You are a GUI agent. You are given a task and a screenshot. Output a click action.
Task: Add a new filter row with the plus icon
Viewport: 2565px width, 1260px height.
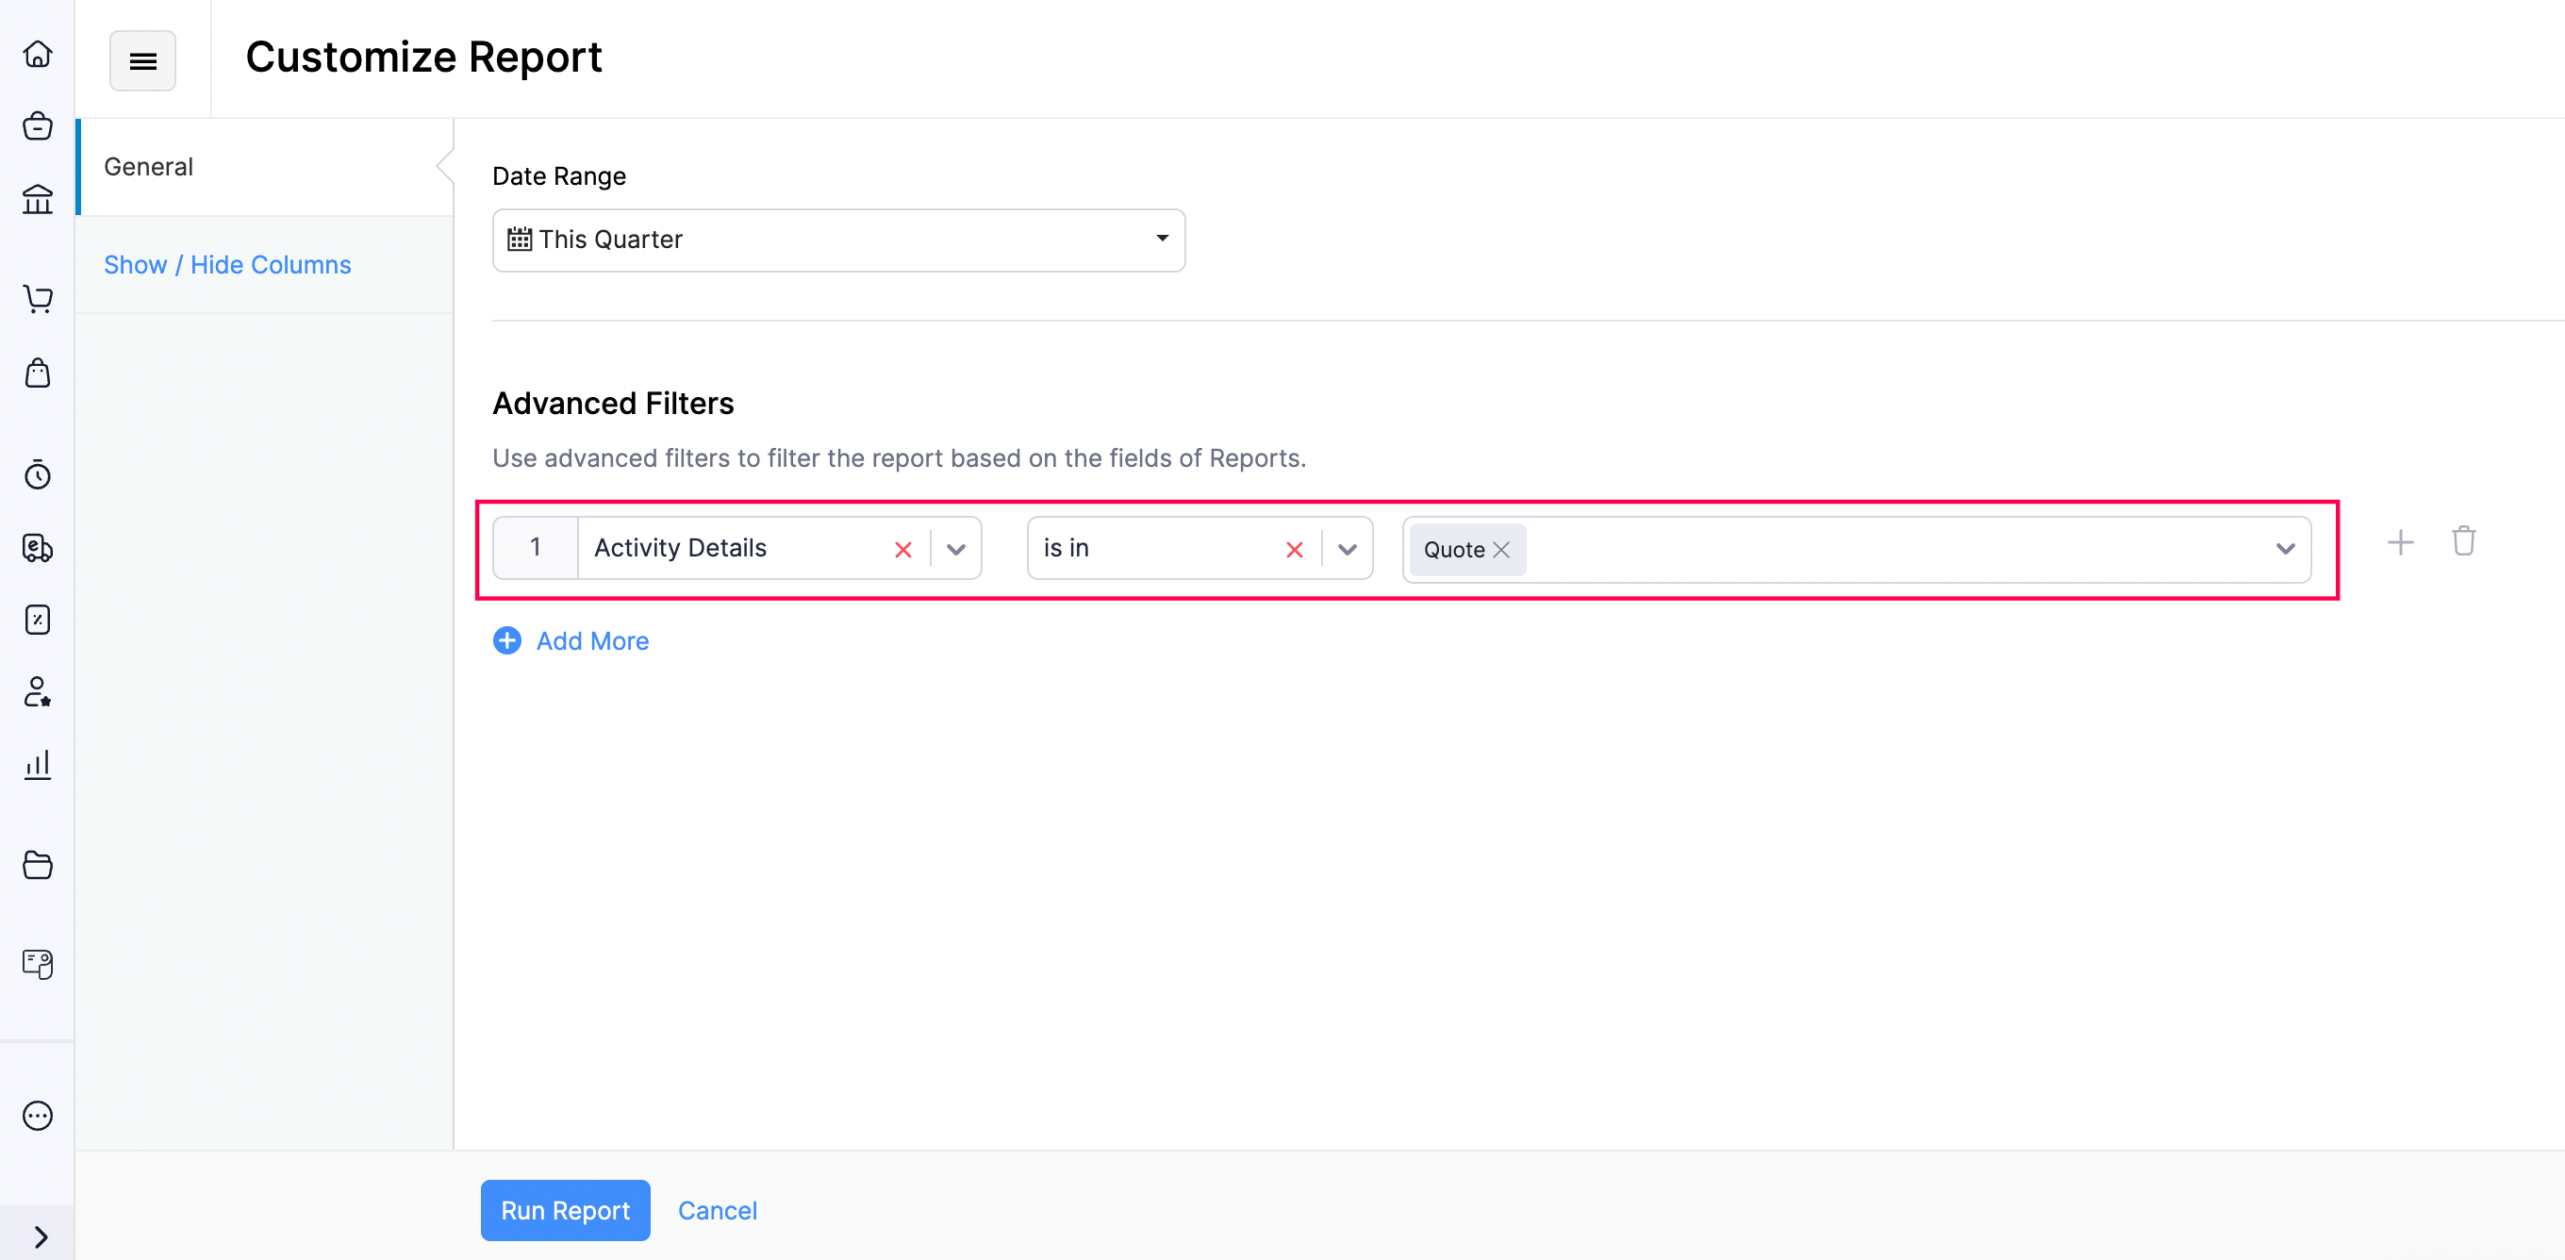click(x=2401, y=543)
